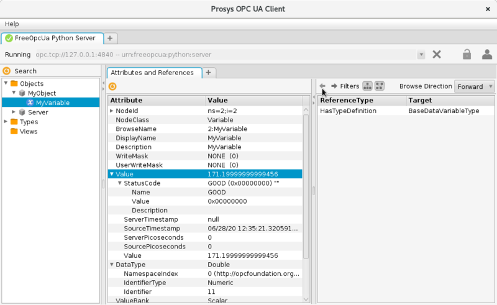The image size is (497, 305).
Task: Open the security lock settings icon
Action: 467,55
